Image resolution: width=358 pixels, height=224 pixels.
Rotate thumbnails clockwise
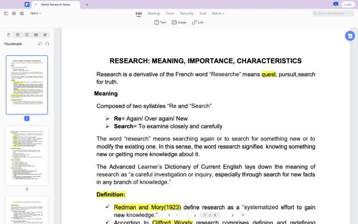pos(48,44)
